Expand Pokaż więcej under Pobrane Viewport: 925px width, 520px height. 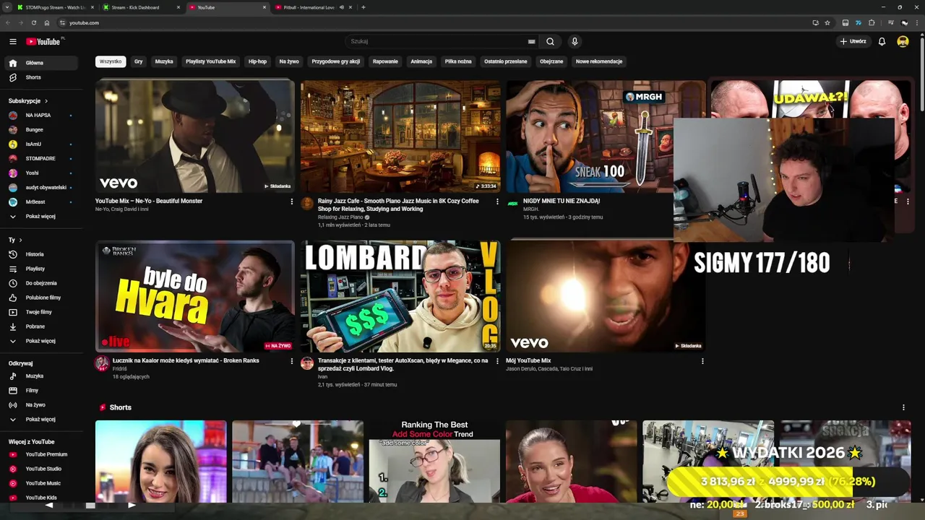point(42,341)
